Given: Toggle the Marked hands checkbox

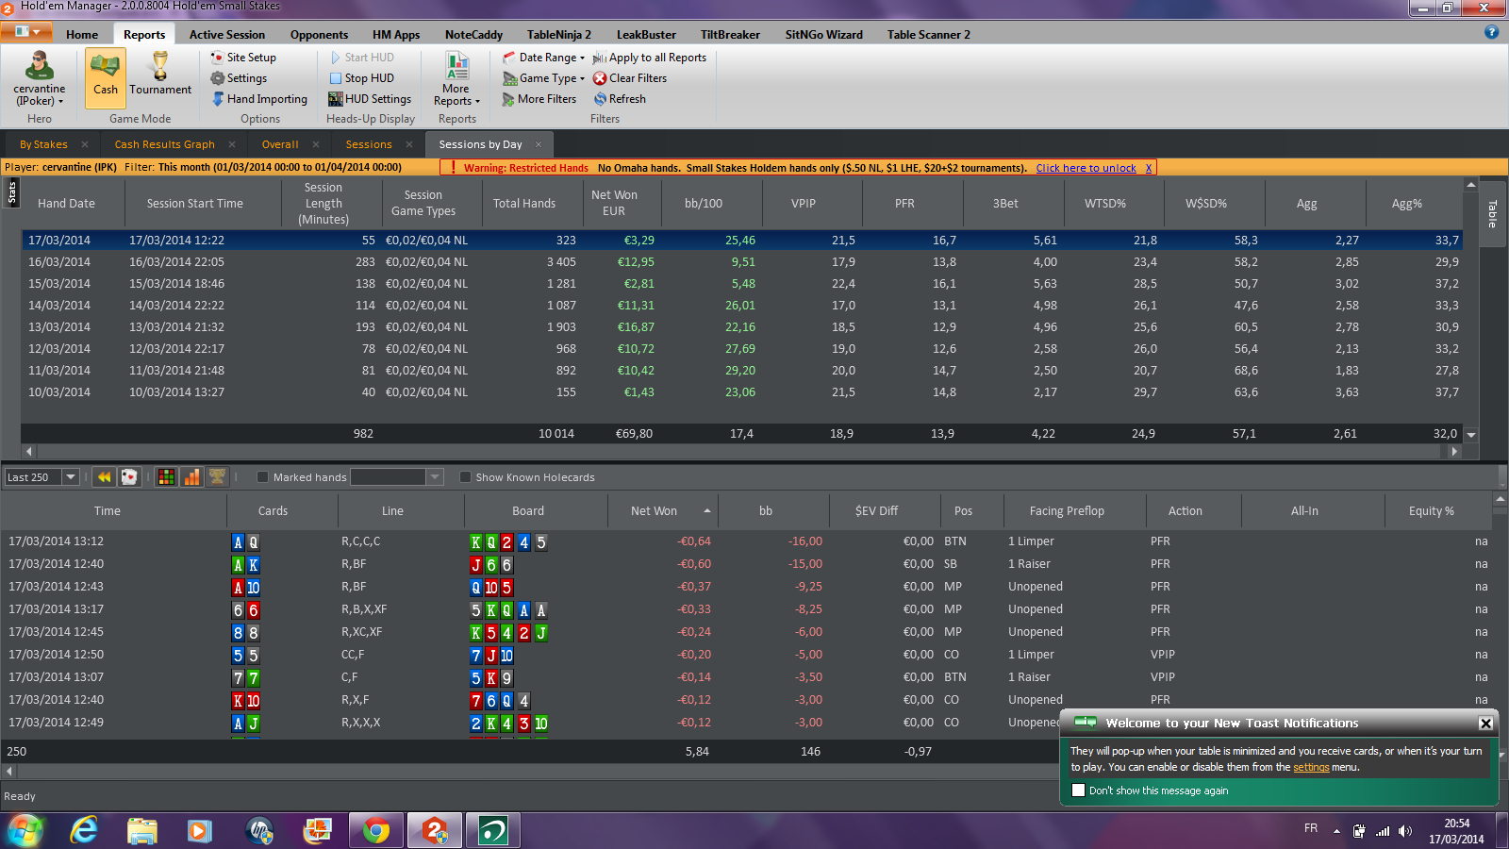Looking at the screenshot, I should tap(263, 477).
